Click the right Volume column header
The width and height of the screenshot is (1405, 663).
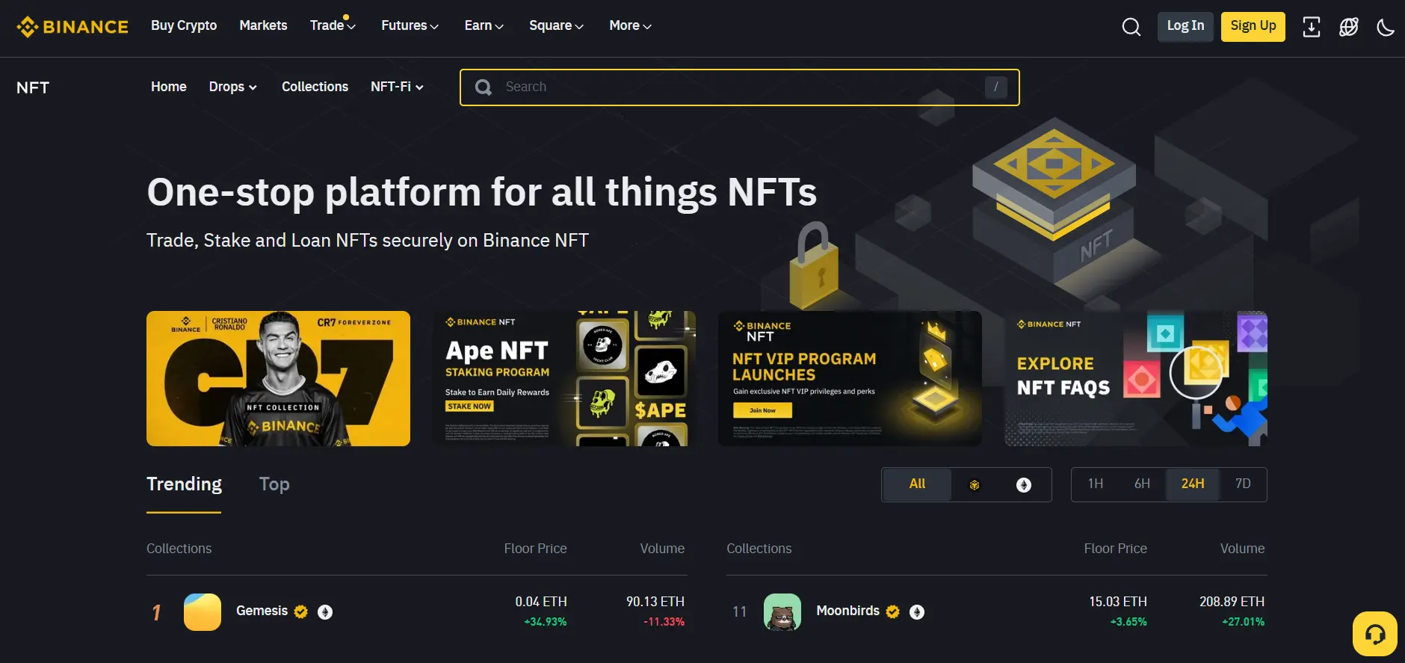(1242, 549)
